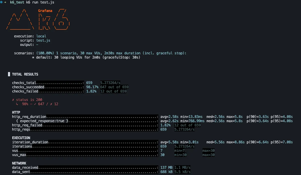
Task: Click the k6_test directory name in the prompt
Action: pyautogui.click(x=17, y=2)
